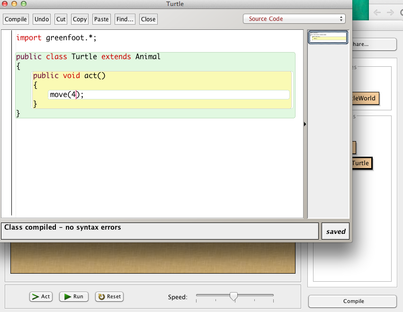Click the Speed slider handle
Viewport: 403px width, 312px height.
pyautogui.click(x=233, y=296)
